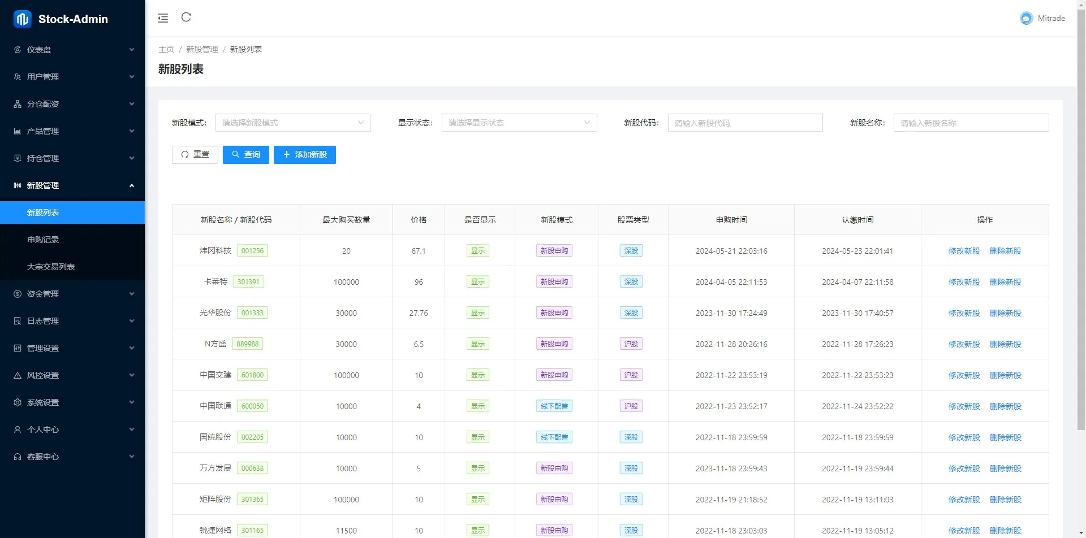Collapse the 新股管理 sidebar section
The height and width of the screenshot is (538, 1086).
72,185
